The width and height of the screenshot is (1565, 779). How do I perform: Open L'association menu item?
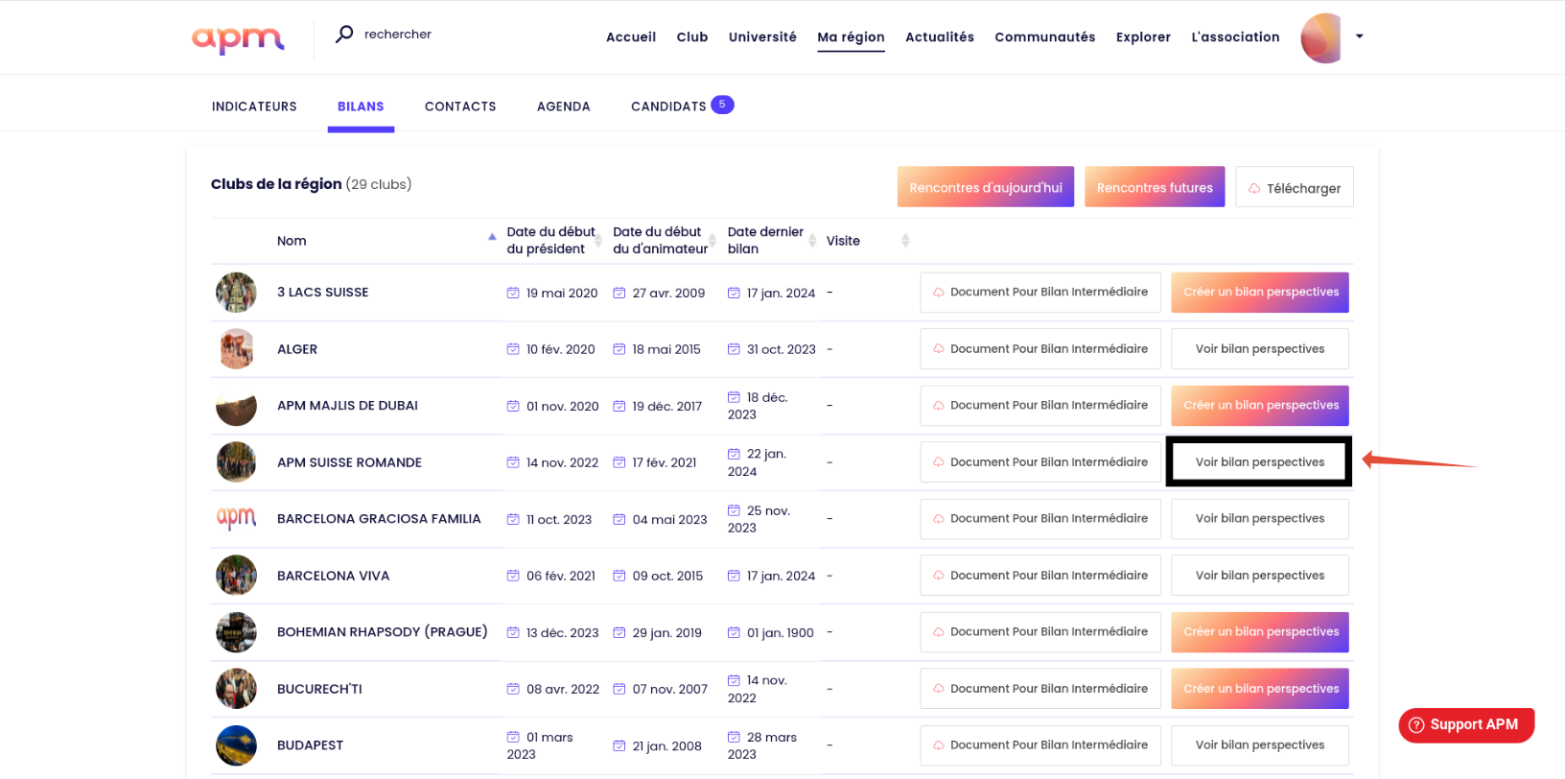click(1235, 37)
